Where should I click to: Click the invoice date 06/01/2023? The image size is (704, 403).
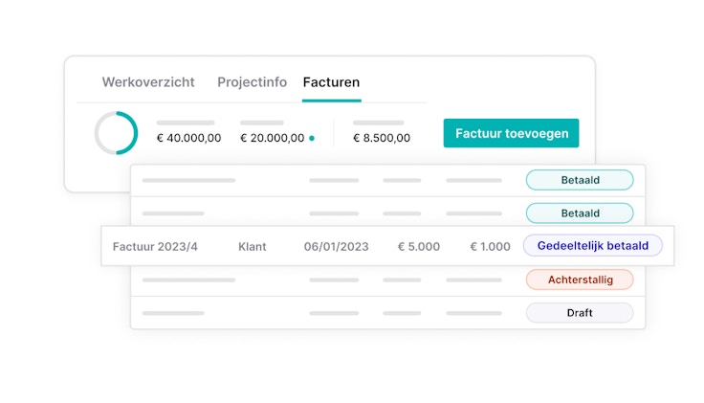coord(336,247)
